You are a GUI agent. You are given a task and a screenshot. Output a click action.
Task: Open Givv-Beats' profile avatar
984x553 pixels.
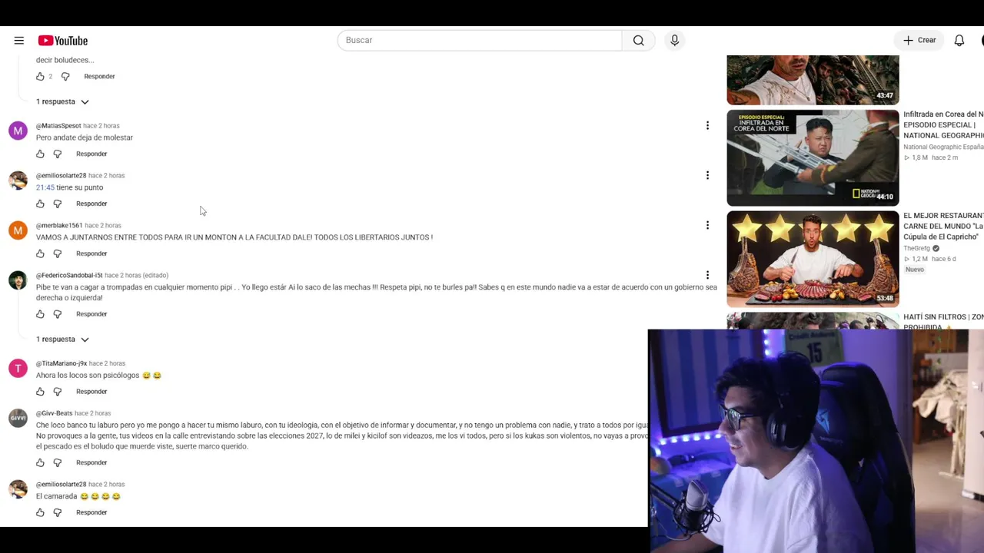pyautogui.click(x=18, y=419)
